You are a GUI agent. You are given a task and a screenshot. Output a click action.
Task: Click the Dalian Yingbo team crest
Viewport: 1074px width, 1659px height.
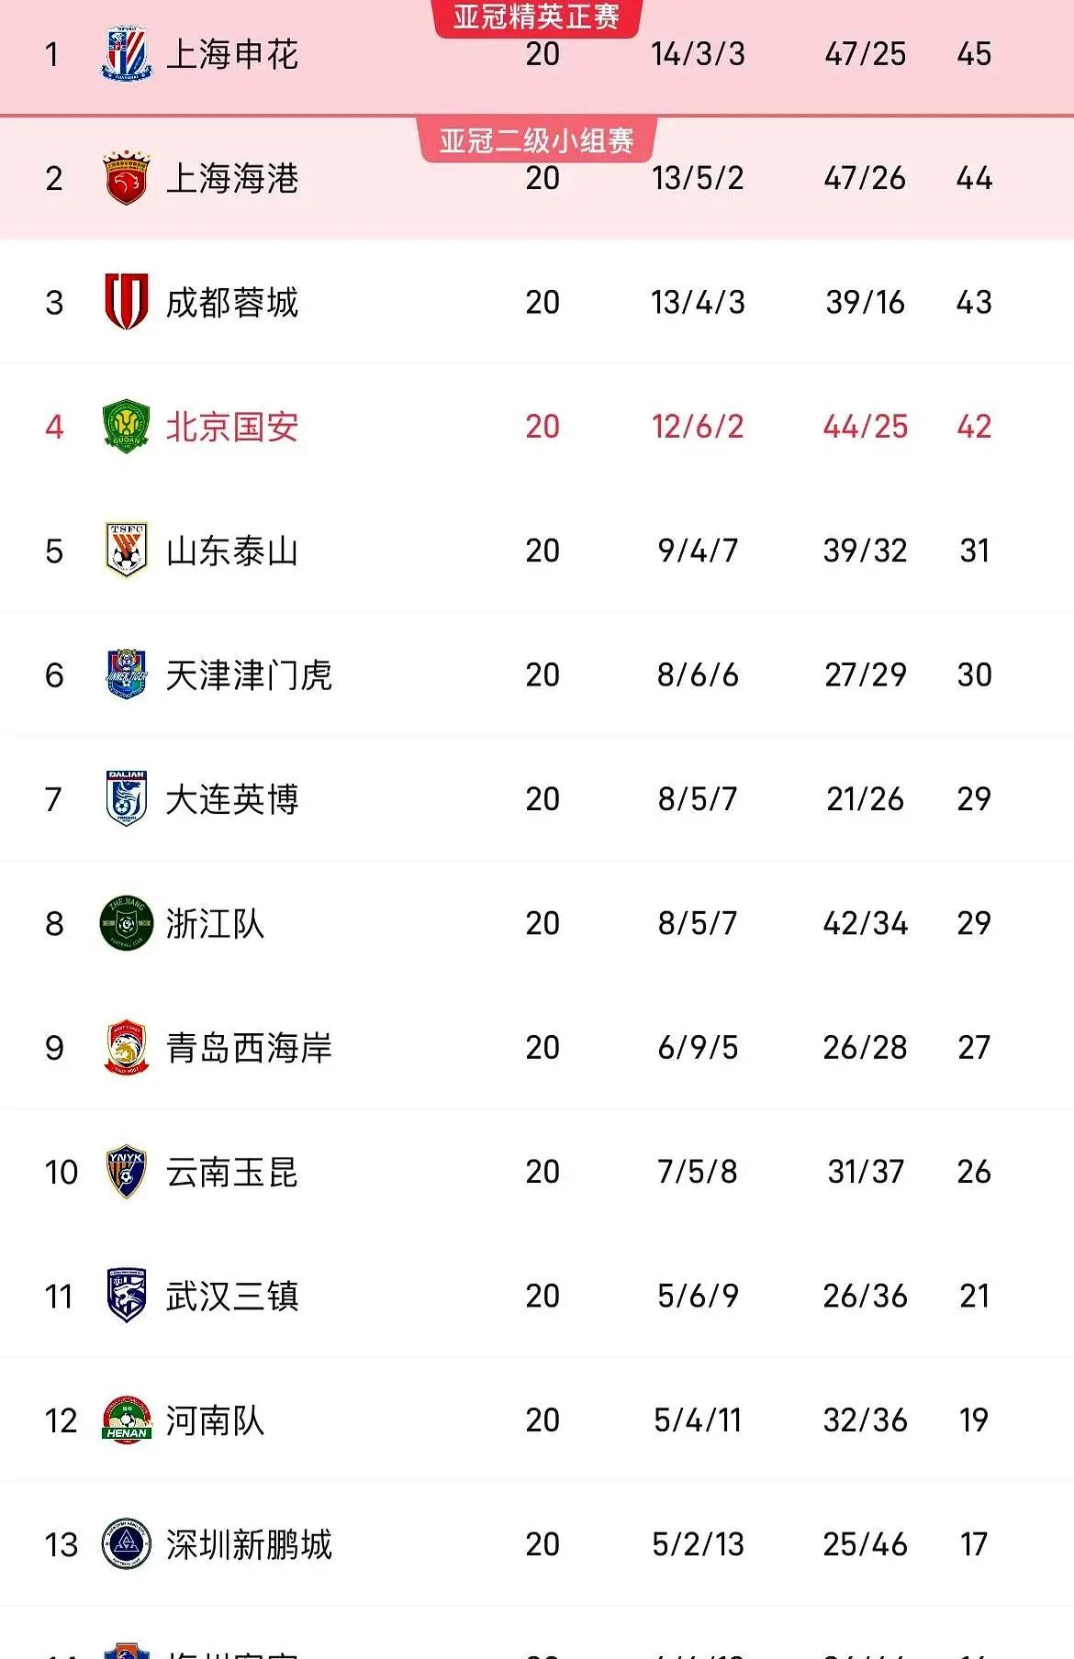(x=126, y=798)
